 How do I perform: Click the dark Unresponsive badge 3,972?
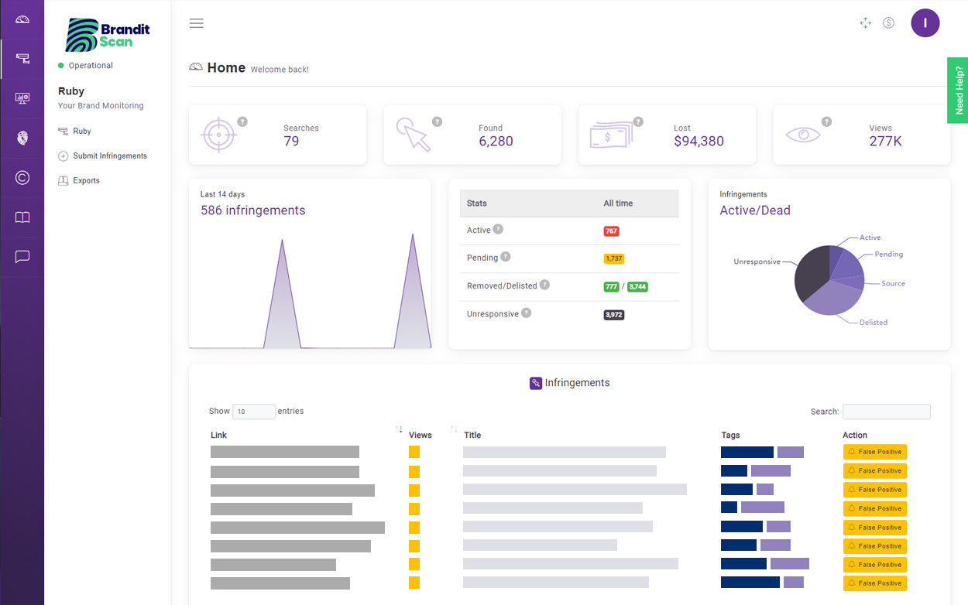coord(613,315)
